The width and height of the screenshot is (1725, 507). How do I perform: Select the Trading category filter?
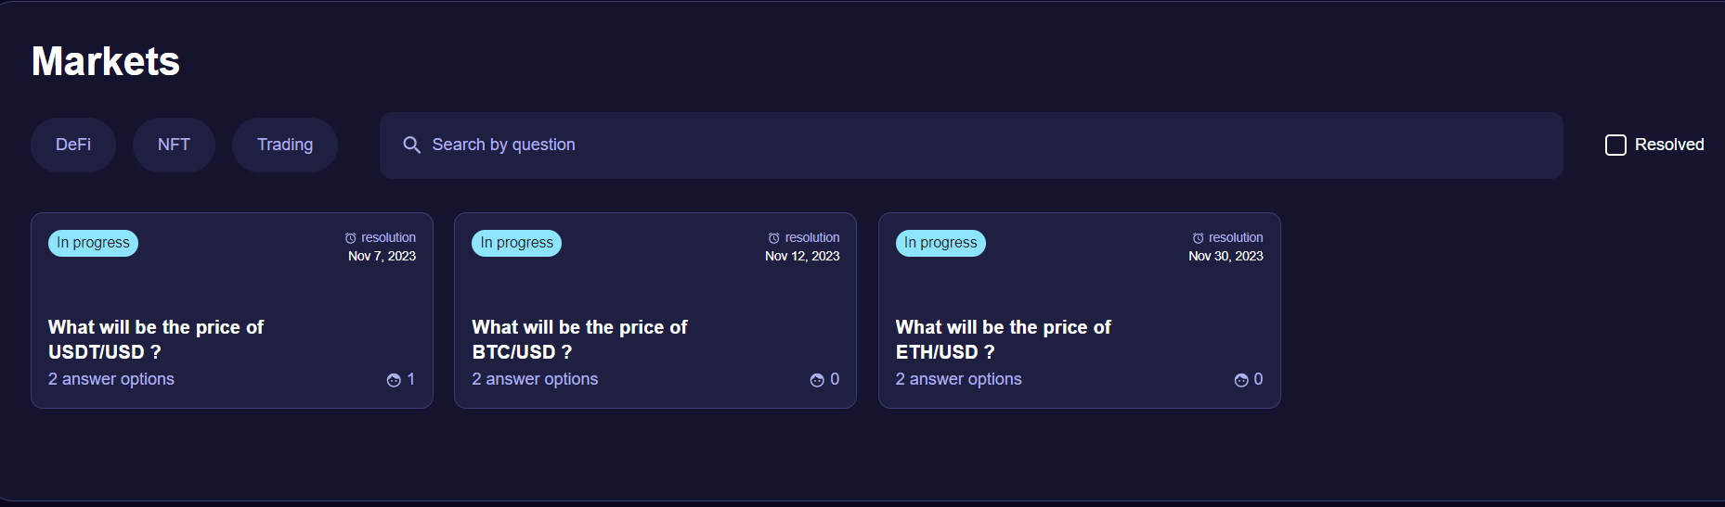click(x=285, y=145)
